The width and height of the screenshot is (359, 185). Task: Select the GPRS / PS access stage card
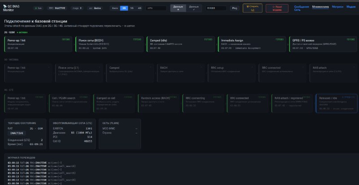[x=323, y=44]
